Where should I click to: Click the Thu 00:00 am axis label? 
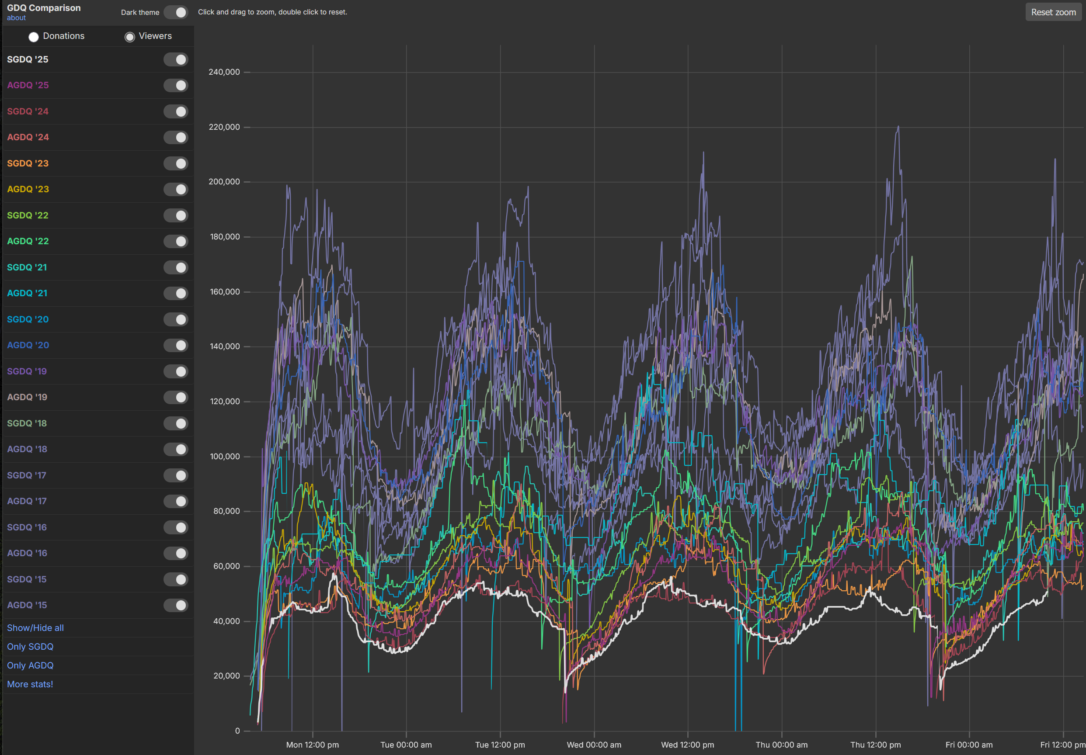click(782, 745)
